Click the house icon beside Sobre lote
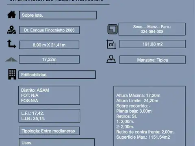The height and width of the screenshot is (146, 195). click(12, 15)
